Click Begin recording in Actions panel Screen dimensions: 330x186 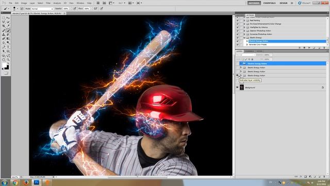304,48
